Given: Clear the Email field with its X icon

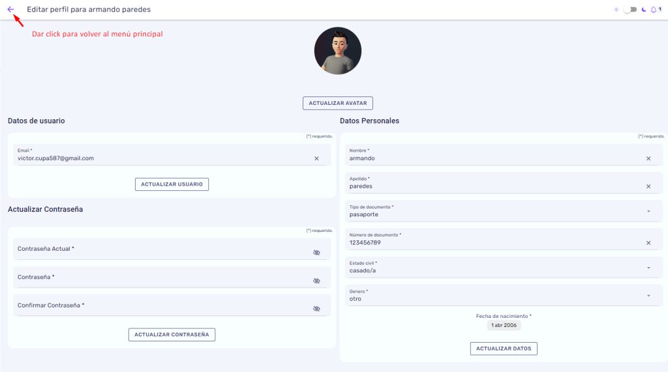Looking at the screenshot, I should (x=316, y=158).
